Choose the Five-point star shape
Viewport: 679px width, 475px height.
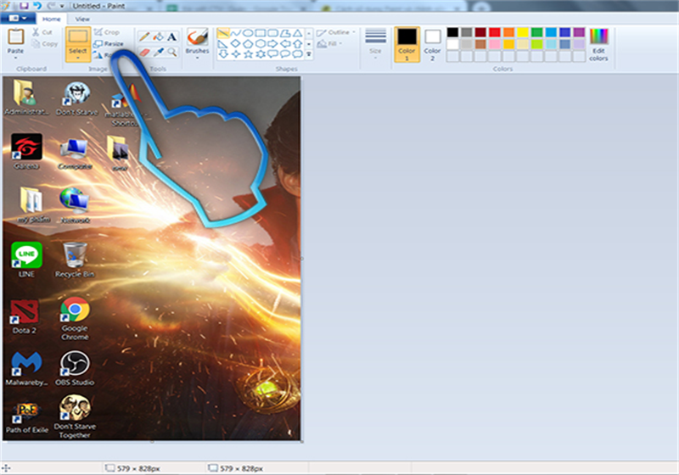pos(248,54)
